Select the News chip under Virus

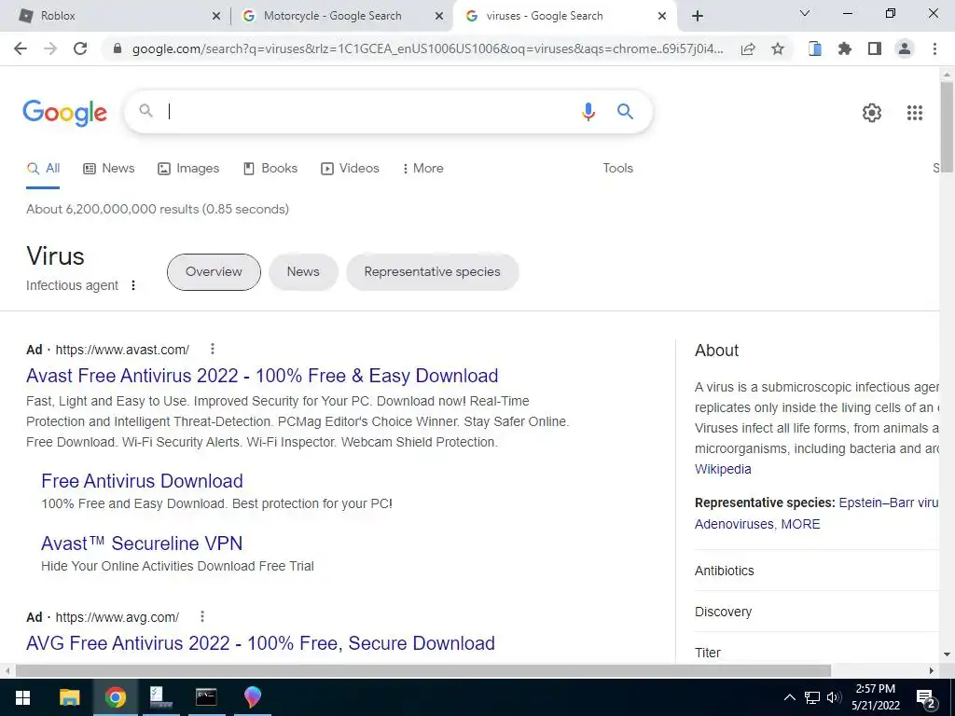pyautogui.click(x=303, y=271)
